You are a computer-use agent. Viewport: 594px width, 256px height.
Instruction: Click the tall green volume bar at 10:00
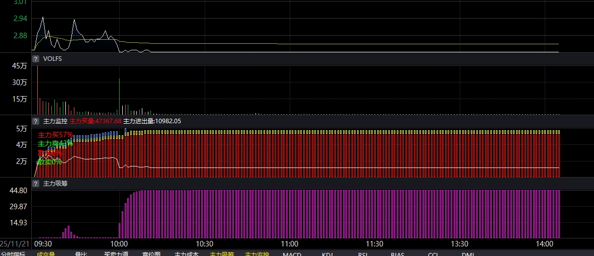point(119,97)
